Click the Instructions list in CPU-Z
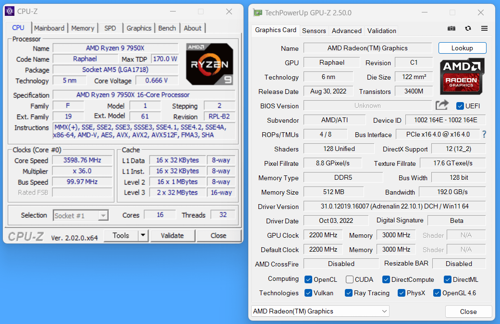 coord(144,131)
